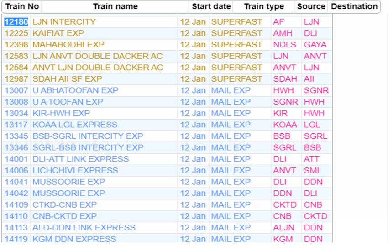This screenshot has height=251, width=388.
Task: Select the MAHABODHI EXP train name
Action: point(68,45)
